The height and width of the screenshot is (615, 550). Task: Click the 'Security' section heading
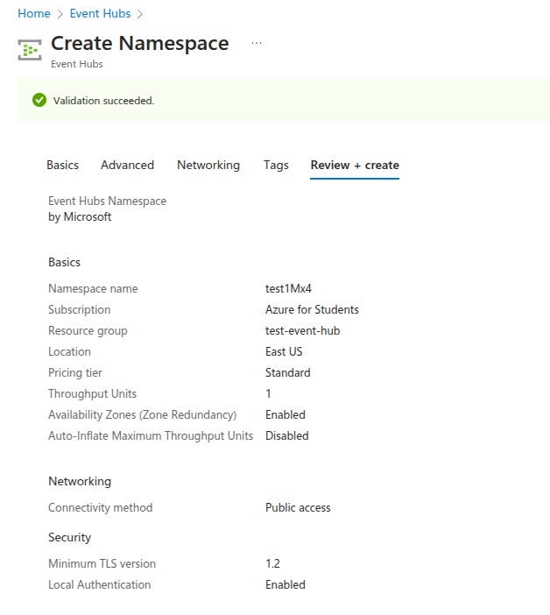(x=69, y=538)
